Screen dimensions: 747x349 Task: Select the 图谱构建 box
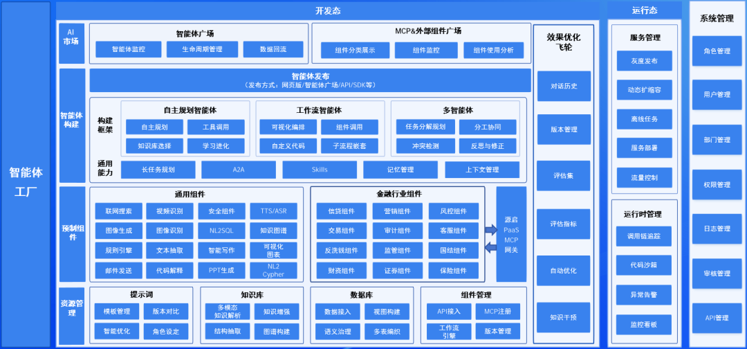pyautogui.click(x=277, y=332)
